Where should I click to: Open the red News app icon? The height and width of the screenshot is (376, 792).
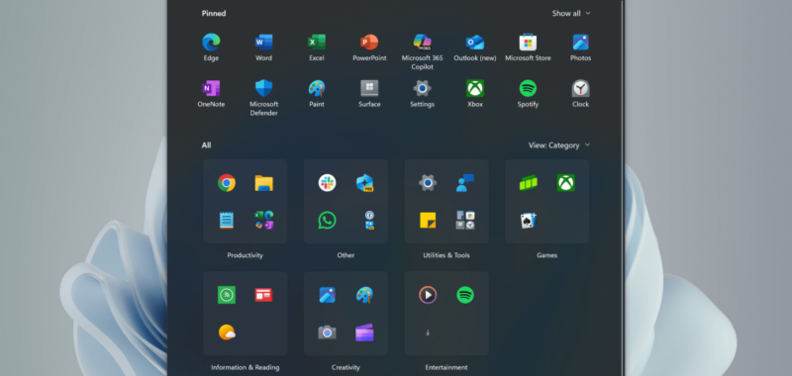click(263, 295)
